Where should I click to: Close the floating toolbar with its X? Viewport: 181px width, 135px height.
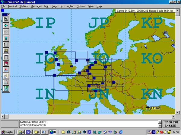(8, 14)
